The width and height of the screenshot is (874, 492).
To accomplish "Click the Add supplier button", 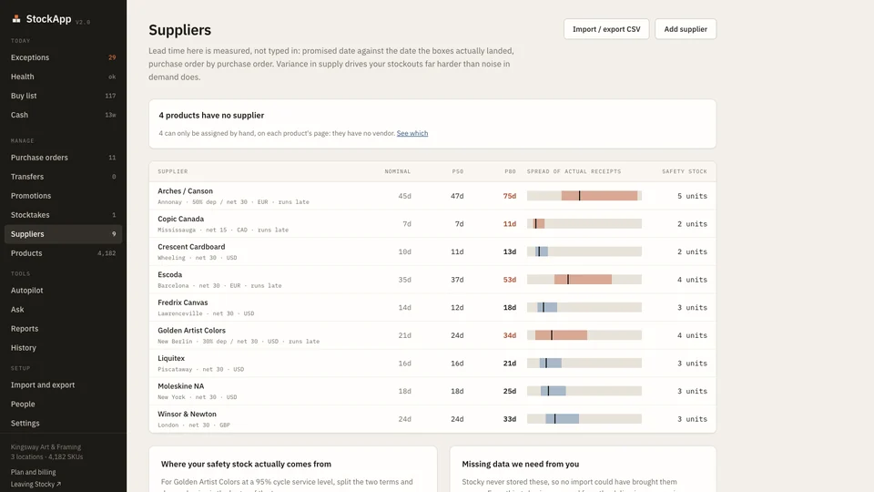I will click(686, 29).
